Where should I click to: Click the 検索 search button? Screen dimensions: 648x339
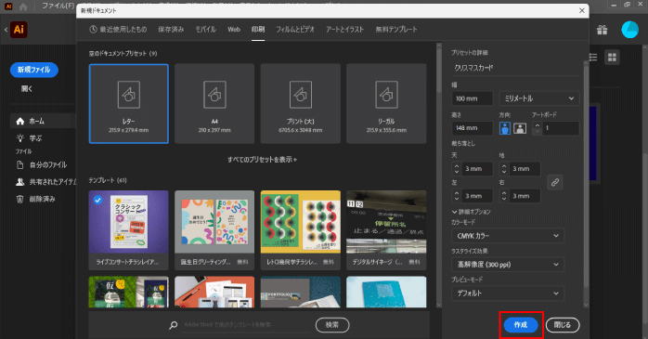point(332,325)
